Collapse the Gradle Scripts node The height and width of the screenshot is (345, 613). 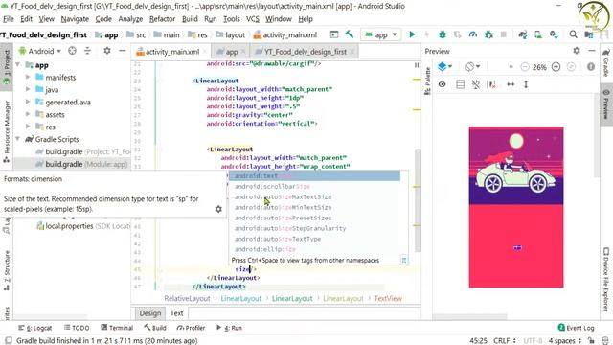(18, 139)
